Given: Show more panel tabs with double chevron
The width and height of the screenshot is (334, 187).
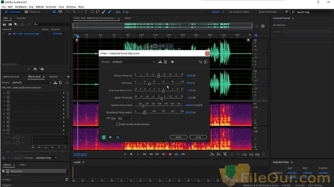Looking at the screenshot, I should click(68, 77).
